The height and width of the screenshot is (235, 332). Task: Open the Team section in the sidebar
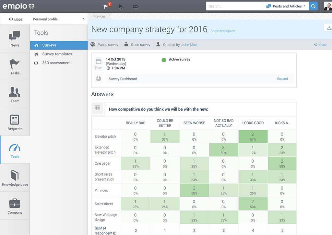tap(15, 94)
